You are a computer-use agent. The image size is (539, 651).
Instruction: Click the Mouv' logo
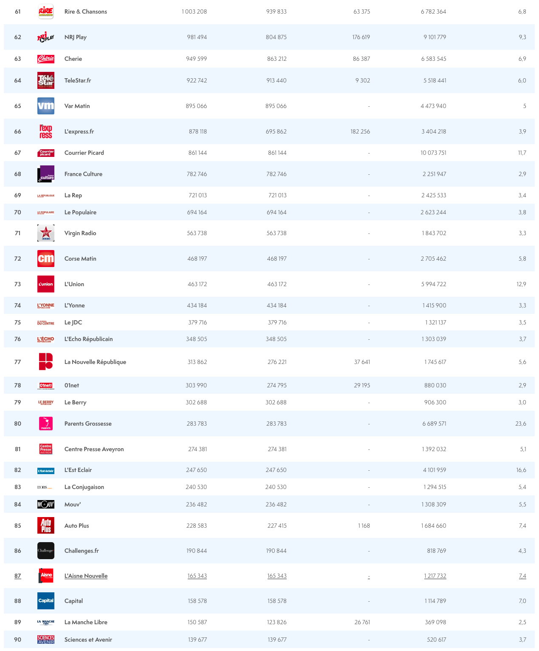pyautogui.click(x=46, y=504)
